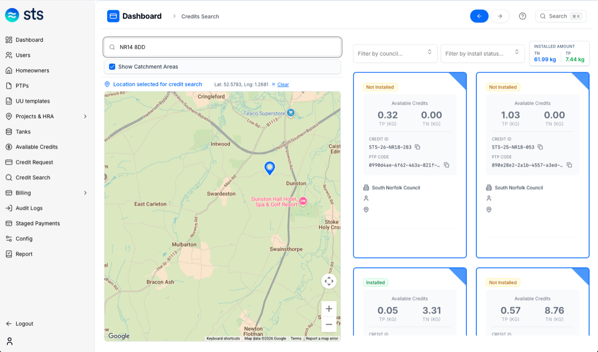Click Not Installed badge on 0.32 TP card
Image resolution: width=598 pixels, height=352 pixels.
[x=380, y=87]
